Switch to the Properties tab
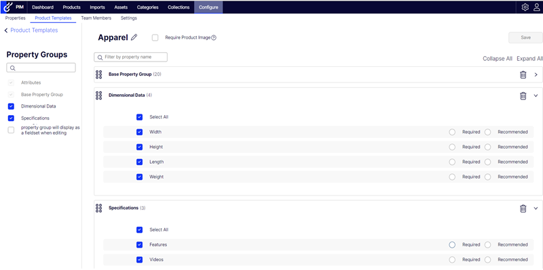 click(x=15, y=18)
